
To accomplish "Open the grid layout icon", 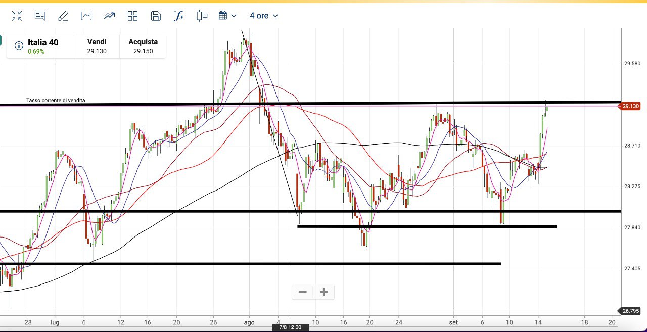I will point(132,16).
